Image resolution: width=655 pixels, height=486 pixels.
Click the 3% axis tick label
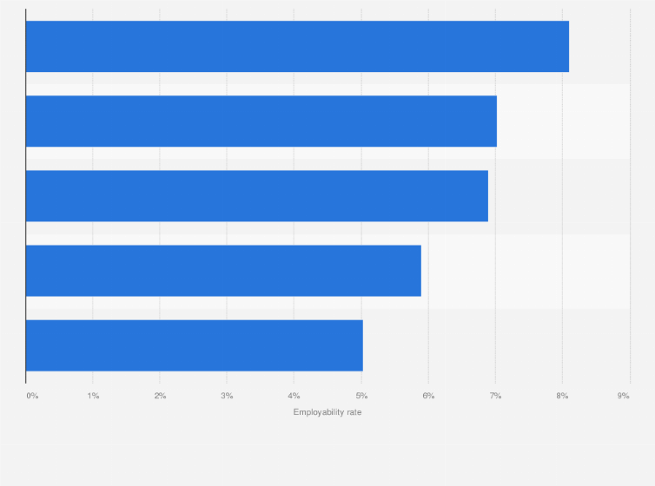point(227,396)
